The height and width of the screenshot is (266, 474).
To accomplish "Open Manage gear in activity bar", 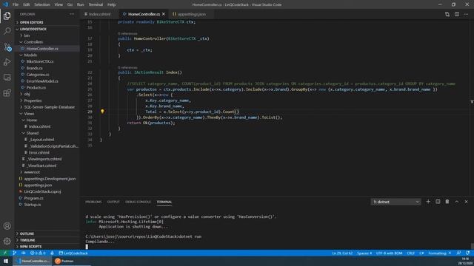I will [7, 241].
